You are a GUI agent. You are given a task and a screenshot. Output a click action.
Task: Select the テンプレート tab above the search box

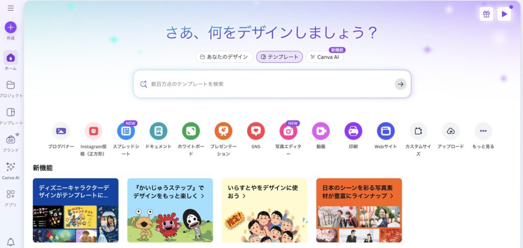(279, 57)
